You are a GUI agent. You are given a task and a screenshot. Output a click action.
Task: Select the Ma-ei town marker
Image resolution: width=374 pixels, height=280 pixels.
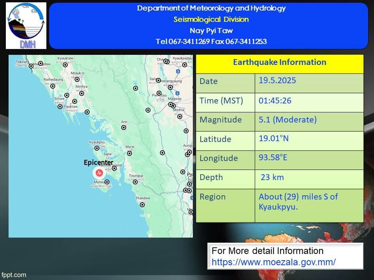tap(130, 153)
